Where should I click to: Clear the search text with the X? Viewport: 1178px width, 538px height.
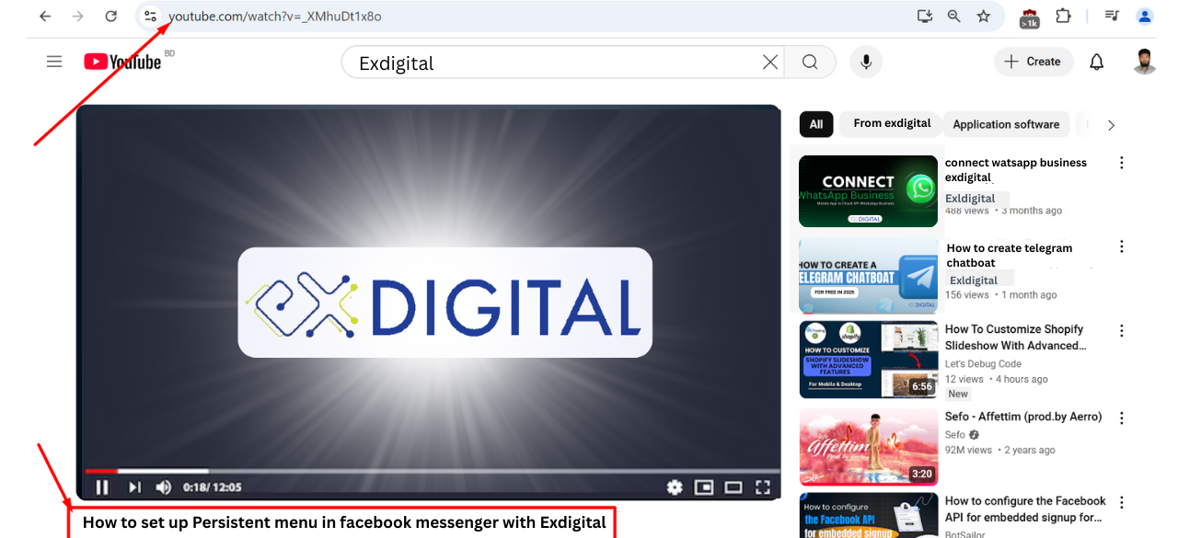click(770, 62)
